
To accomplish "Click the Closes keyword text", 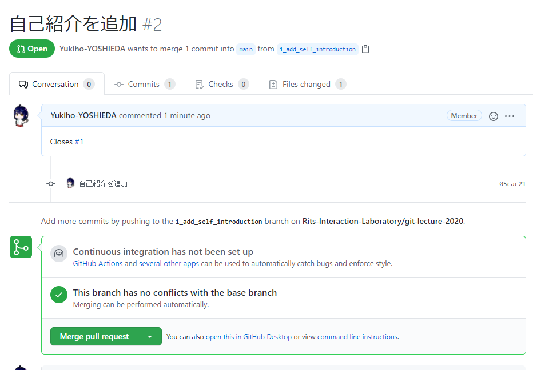I will (61, 142).
